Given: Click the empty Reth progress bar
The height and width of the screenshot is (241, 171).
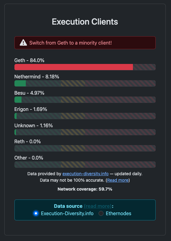Looking at the screenshot, I should pos(85,148).
